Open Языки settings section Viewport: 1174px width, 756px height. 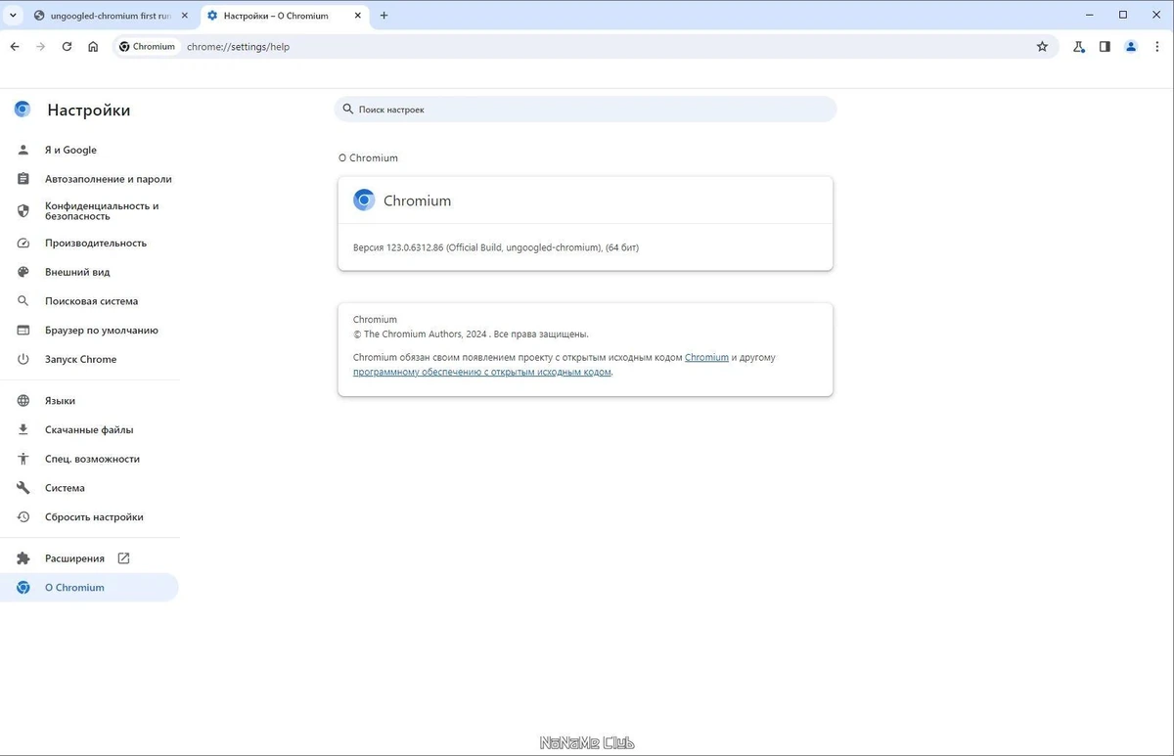pyautogui.click(x=89, y=401)
